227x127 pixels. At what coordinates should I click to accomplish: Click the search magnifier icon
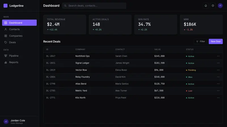(x=65, y=6)
